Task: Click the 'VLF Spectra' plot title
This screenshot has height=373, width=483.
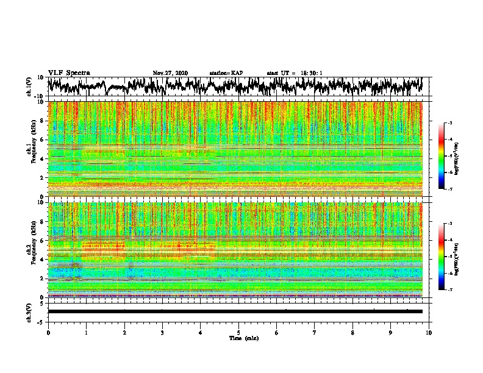Action: pyautogui.click(x=69, y=73)
